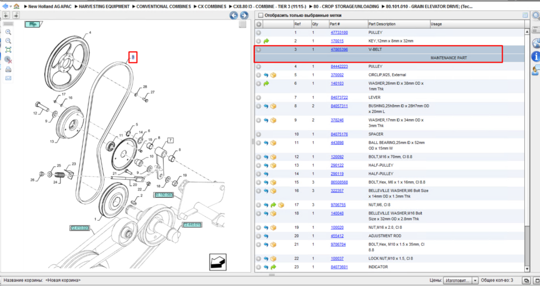This screenshot has width=540, height=286.
Task: Click the 80.150.060 reference label in diagram
Action: point(163,195)
